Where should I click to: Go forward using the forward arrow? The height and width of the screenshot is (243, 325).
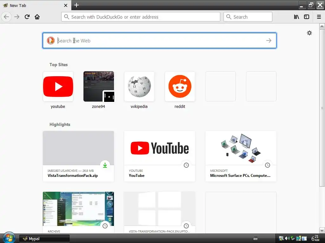click(17, 17)
